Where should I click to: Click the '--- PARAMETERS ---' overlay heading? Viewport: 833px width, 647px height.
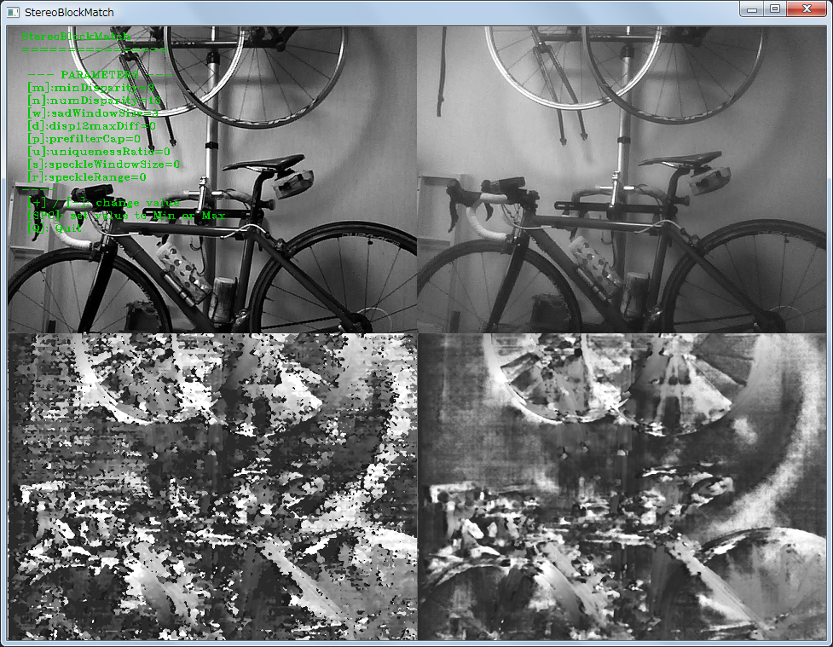tap(101, 75)
